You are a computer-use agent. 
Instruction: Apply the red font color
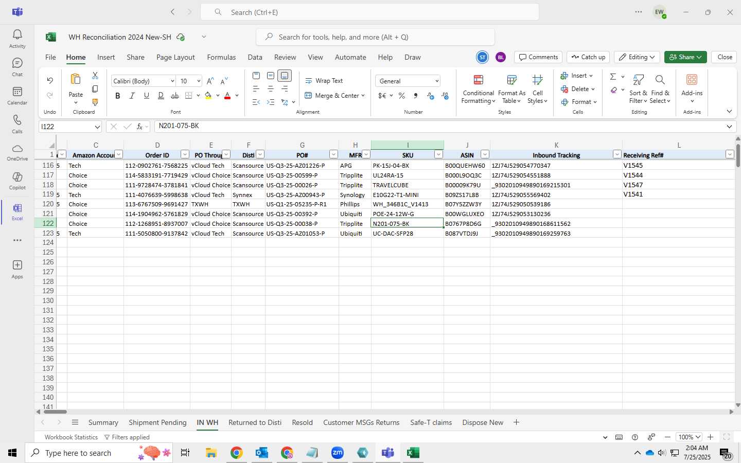point(227,96)
